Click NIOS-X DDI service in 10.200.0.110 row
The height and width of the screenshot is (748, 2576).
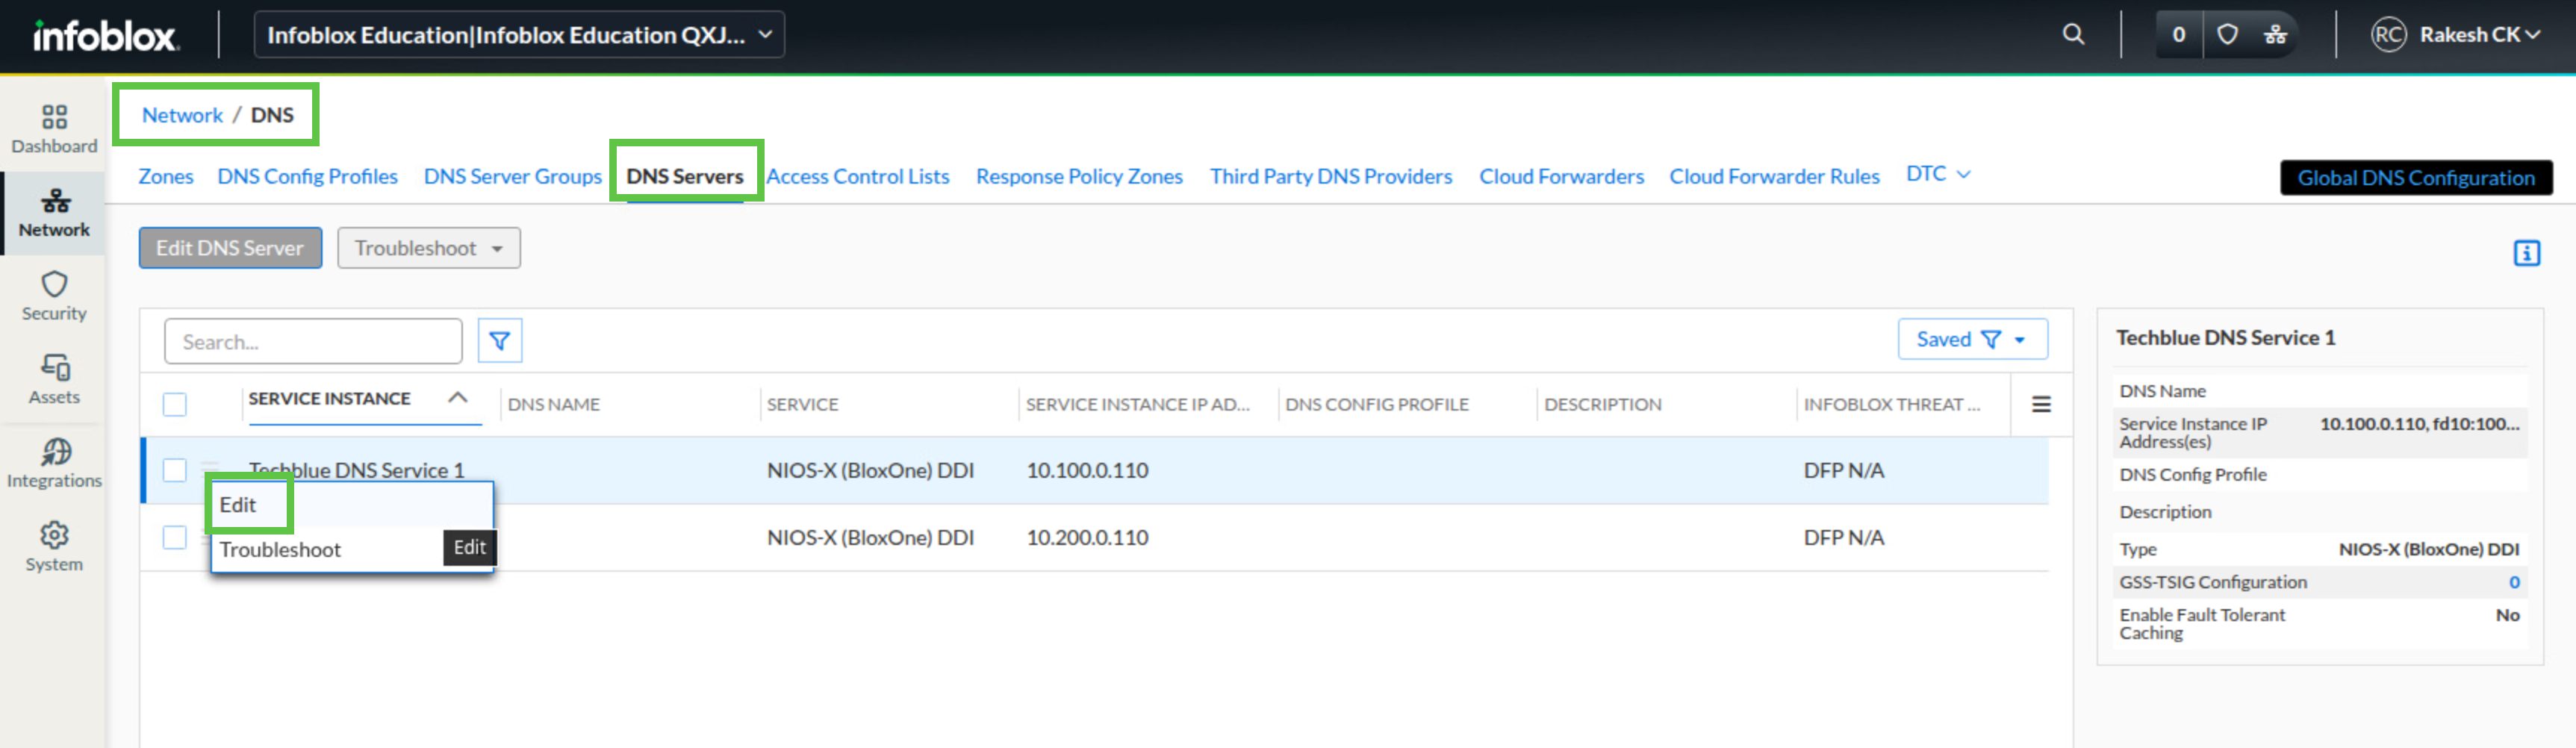point(870,537)
